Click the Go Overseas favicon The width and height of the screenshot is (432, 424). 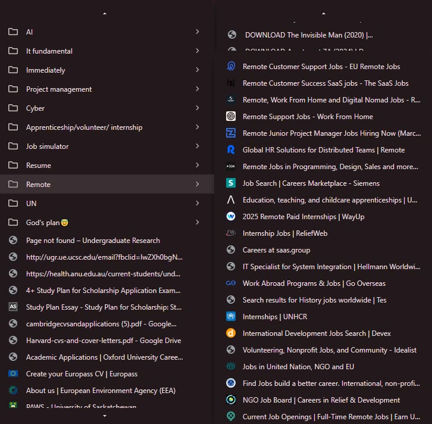[x=231, y=283]
